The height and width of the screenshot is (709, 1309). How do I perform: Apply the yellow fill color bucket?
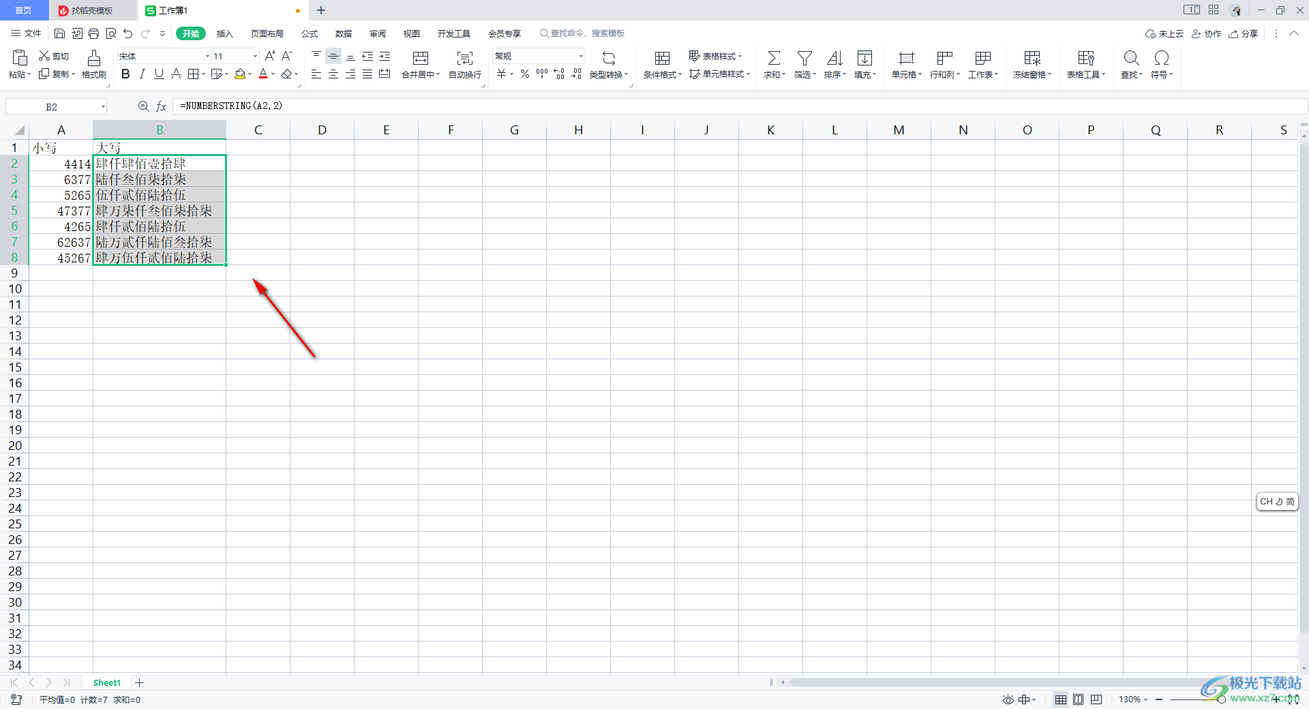(239, 74)
